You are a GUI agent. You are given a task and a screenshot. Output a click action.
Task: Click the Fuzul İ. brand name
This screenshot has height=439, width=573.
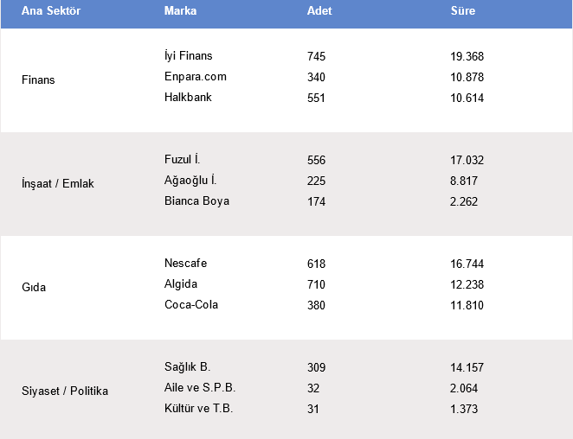tap(183, 160)
